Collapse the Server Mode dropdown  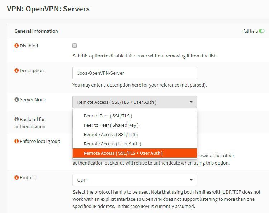(134, 102)
